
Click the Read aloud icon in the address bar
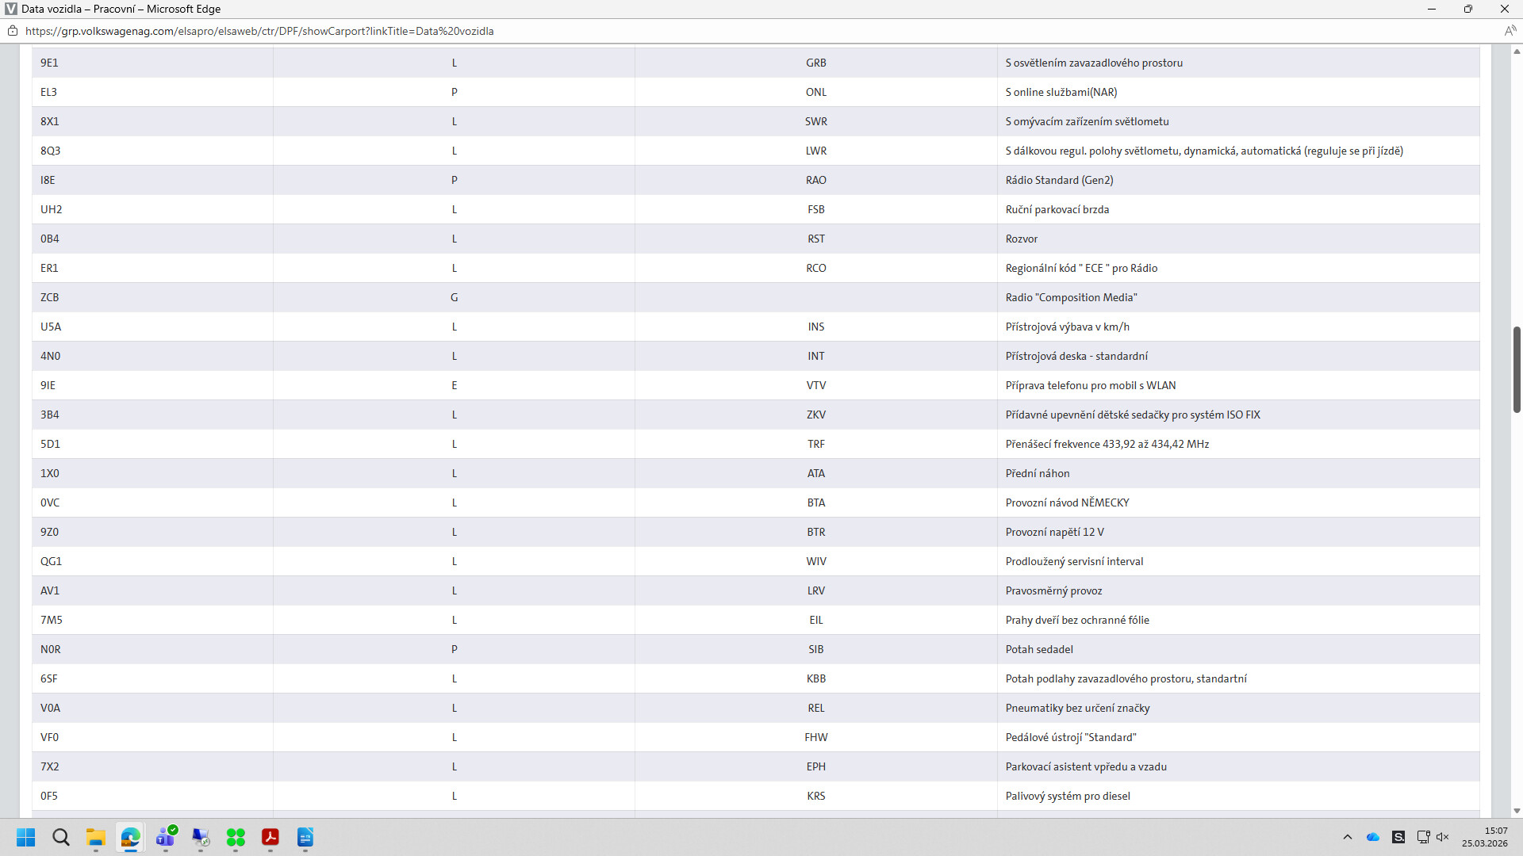1510,31
